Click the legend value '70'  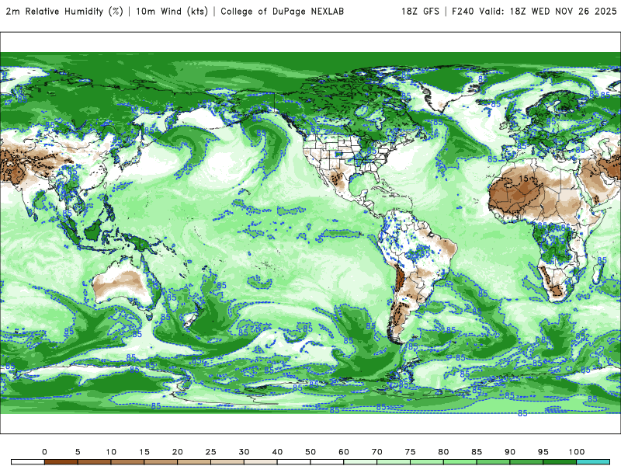click(377, 452)
